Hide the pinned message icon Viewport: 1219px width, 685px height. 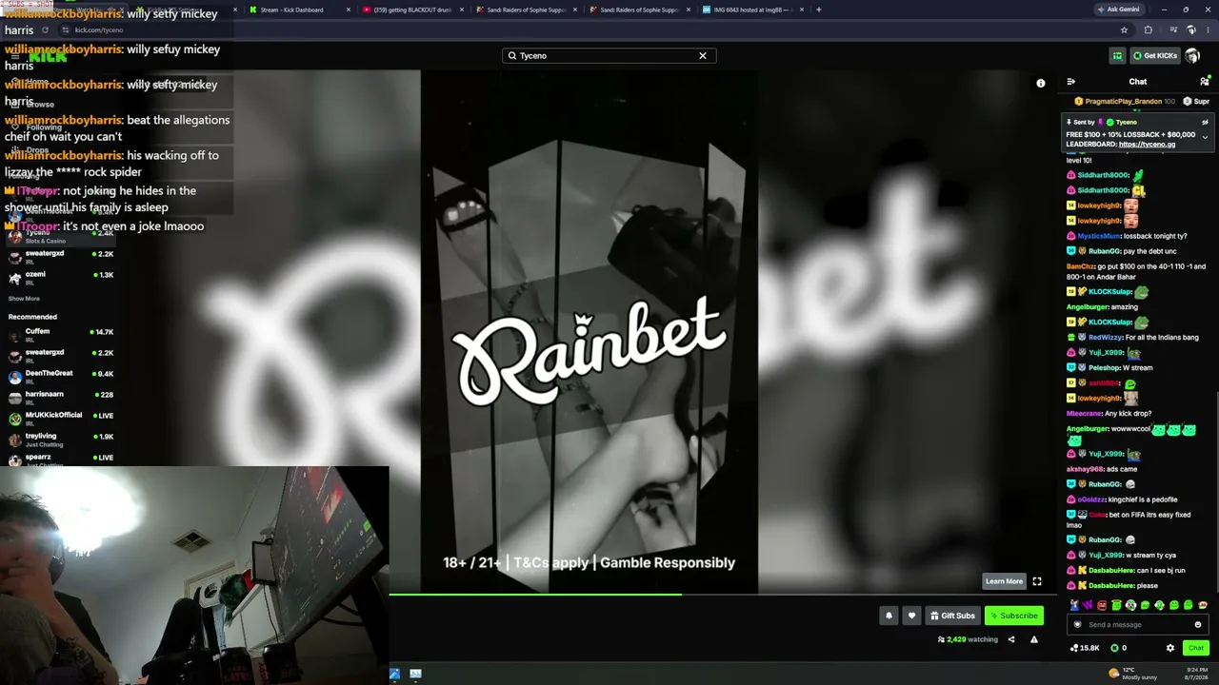click(x=1205, y=123)
